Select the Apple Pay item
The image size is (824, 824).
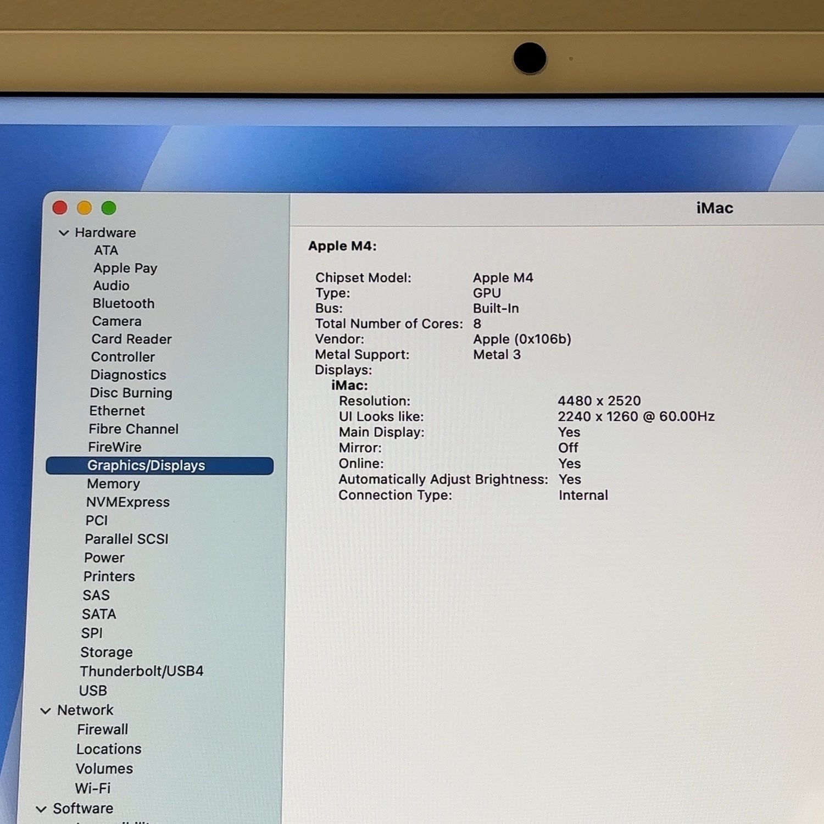point(125,268)
